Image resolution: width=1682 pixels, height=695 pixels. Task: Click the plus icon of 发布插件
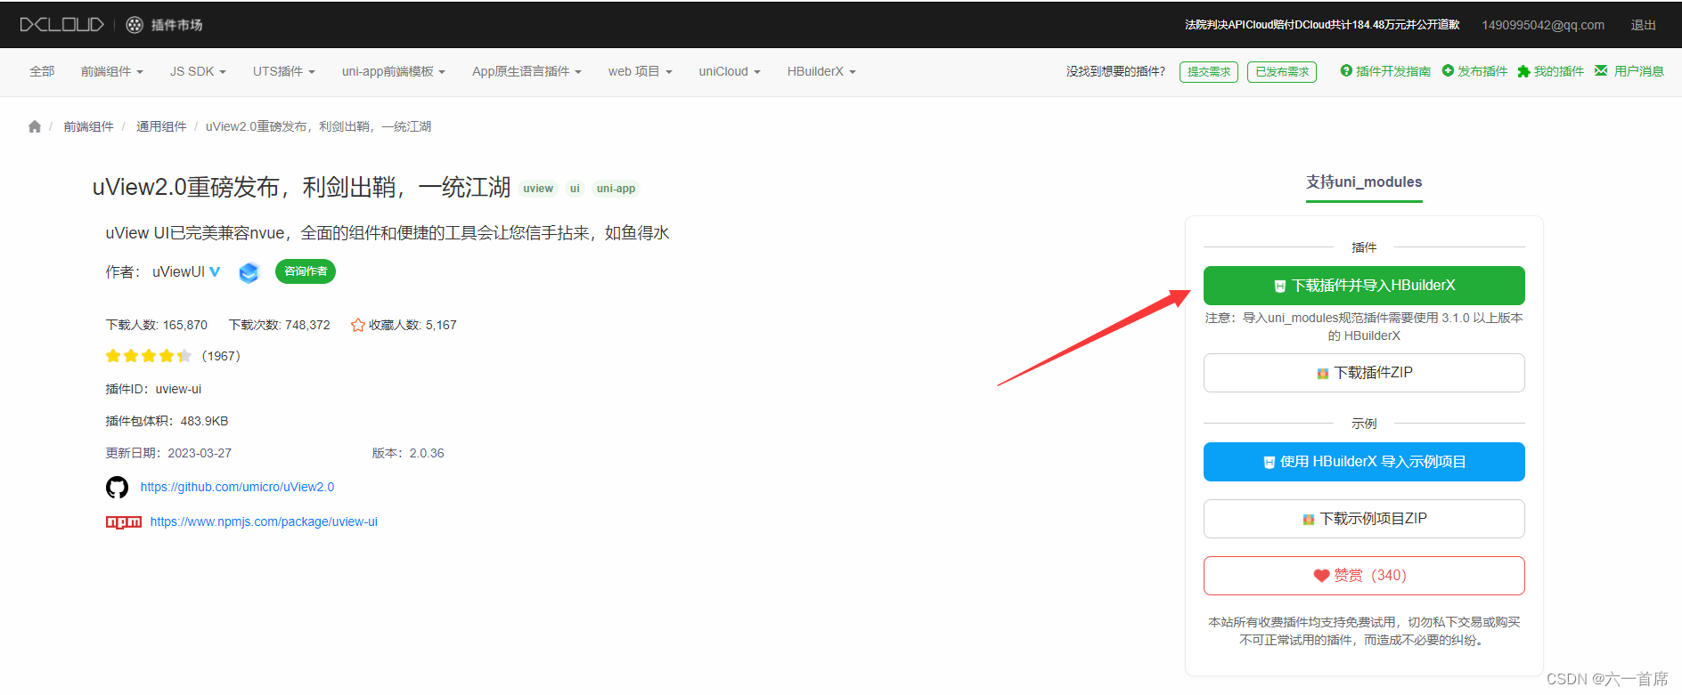click(x=1448, y=70)
